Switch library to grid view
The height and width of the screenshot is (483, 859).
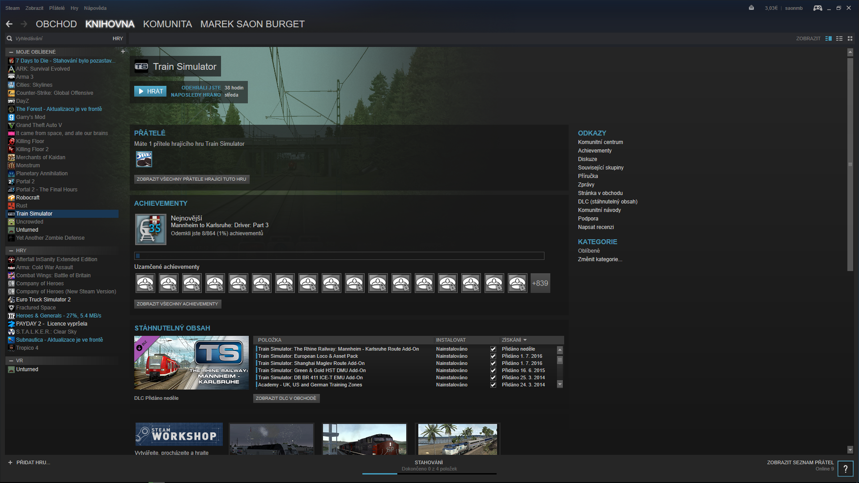coord(850,38)
